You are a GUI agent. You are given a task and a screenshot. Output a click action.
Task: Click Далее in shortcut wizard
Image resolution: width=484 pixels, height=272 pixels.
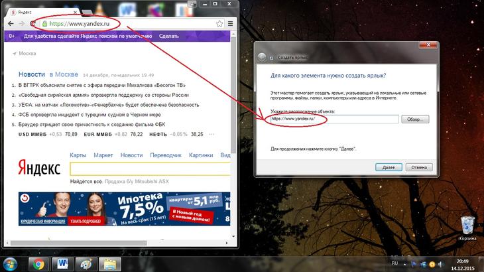pyautogui.click(x=389, y=167)
